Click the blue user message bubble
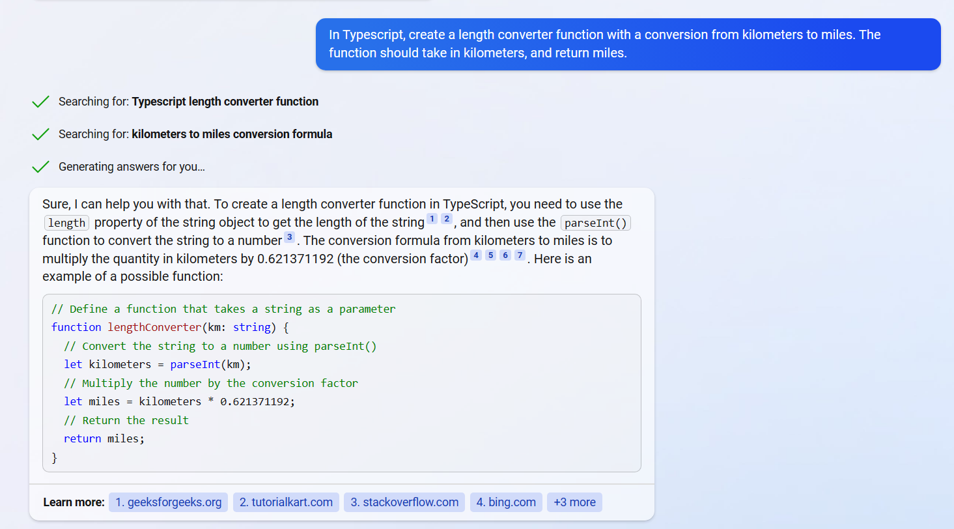This screenshot has width=954, height=529. coord(628,44)
